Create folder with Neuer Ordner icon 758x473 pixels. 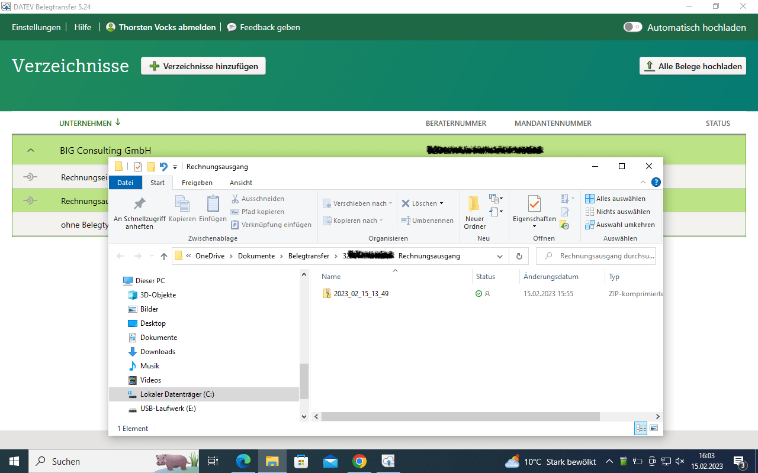click(474, 212)
